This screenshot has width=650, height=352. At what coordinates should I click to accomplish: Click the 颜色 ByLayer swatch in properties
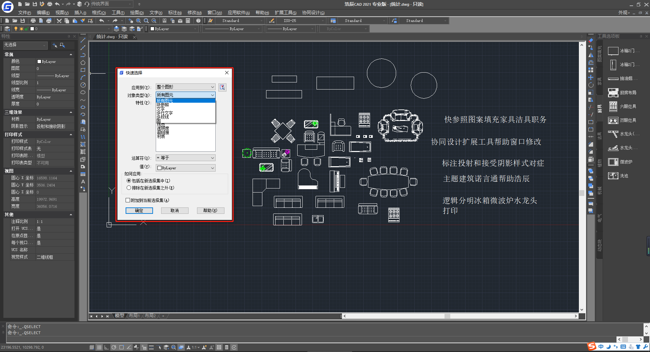39,62
